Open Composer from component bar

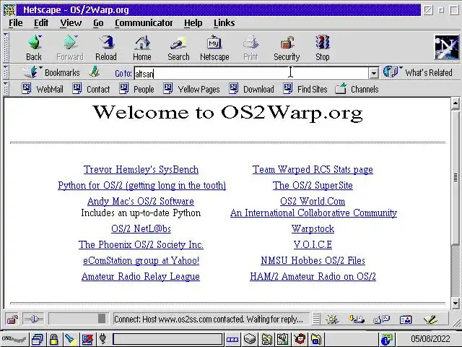click(430, 320)
